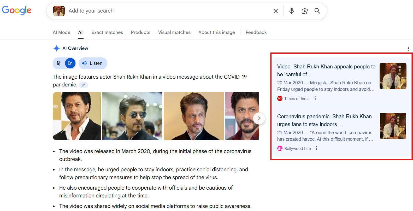The width and height of the screenshot is (413, 211).
Task: Click the Google logo
Action: (x=16, y=10)
